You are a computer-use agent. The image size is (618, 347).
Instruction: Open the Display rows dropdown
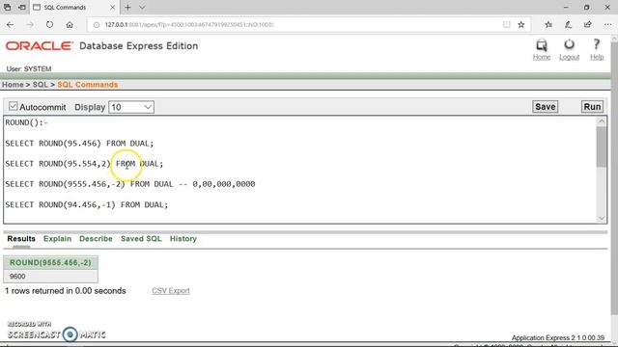pos(131,107)
